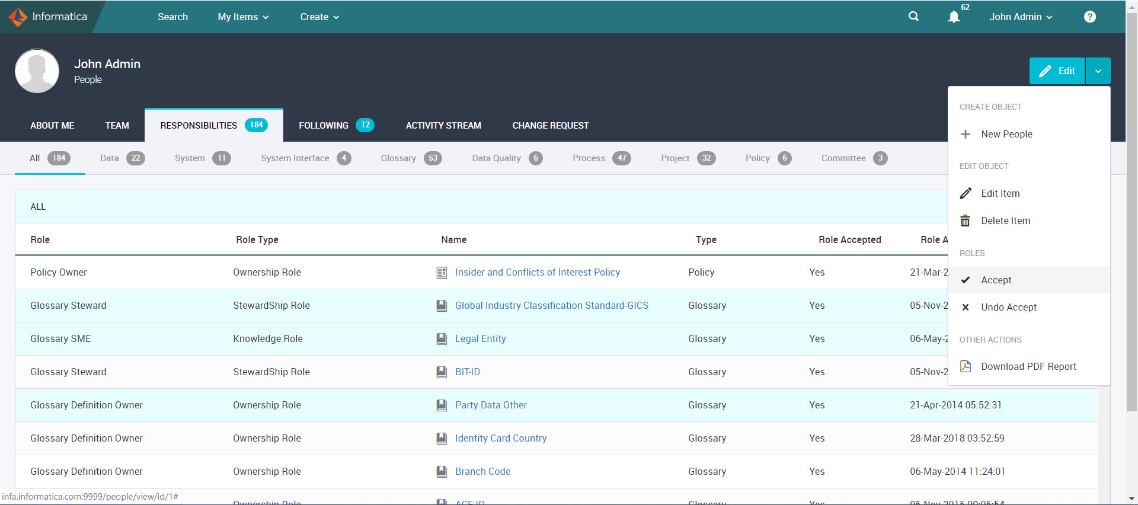The image size is (1138, 505).
Task: Click glossary icon next to Branch Code
Action: [x=442, y=472]
